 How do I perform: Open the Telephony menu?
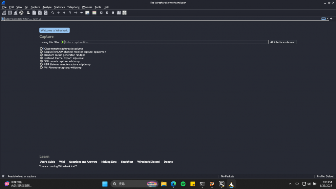(x=73, y=7)
